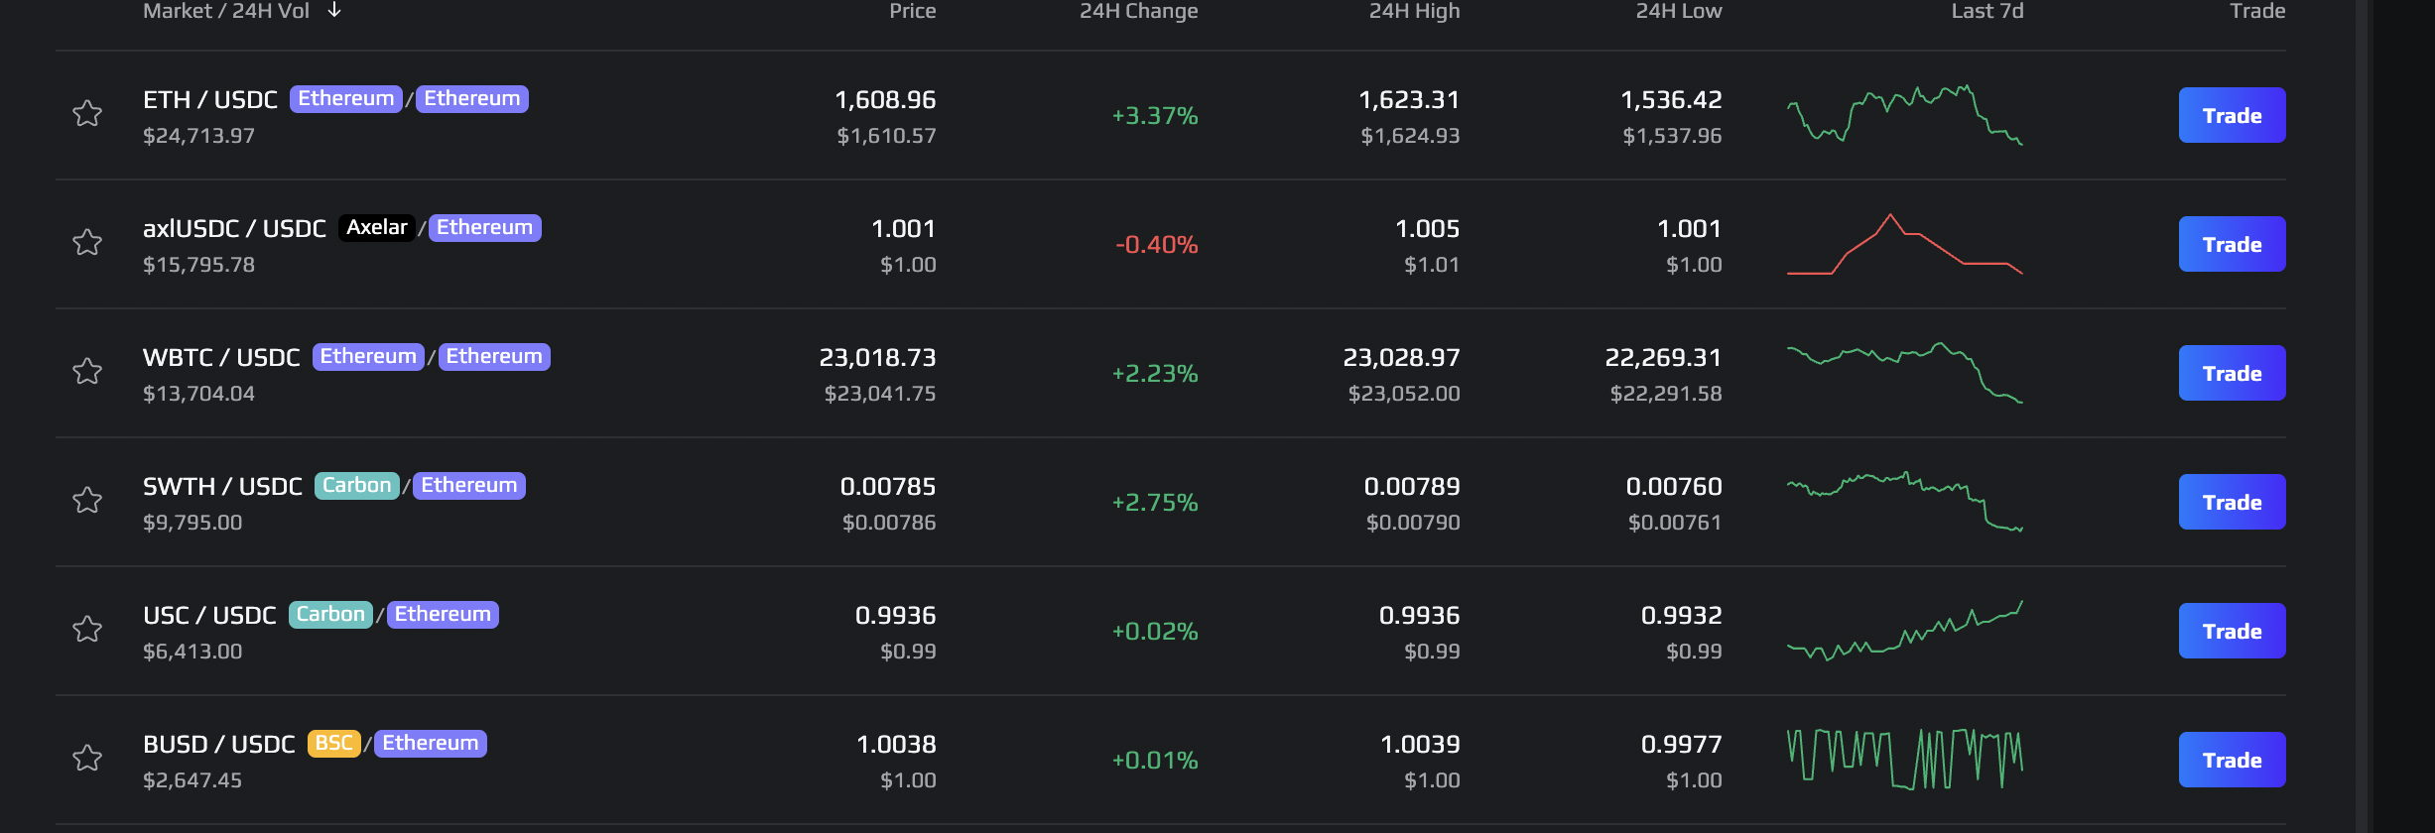Sort by 24H Change column header

pyautogui.click(x=1139, y=11)
